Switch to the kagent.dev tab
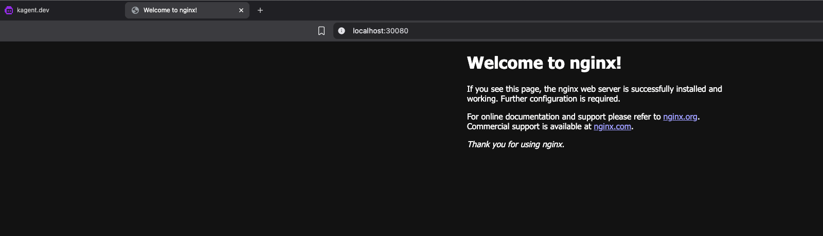 tap(62, 10)
